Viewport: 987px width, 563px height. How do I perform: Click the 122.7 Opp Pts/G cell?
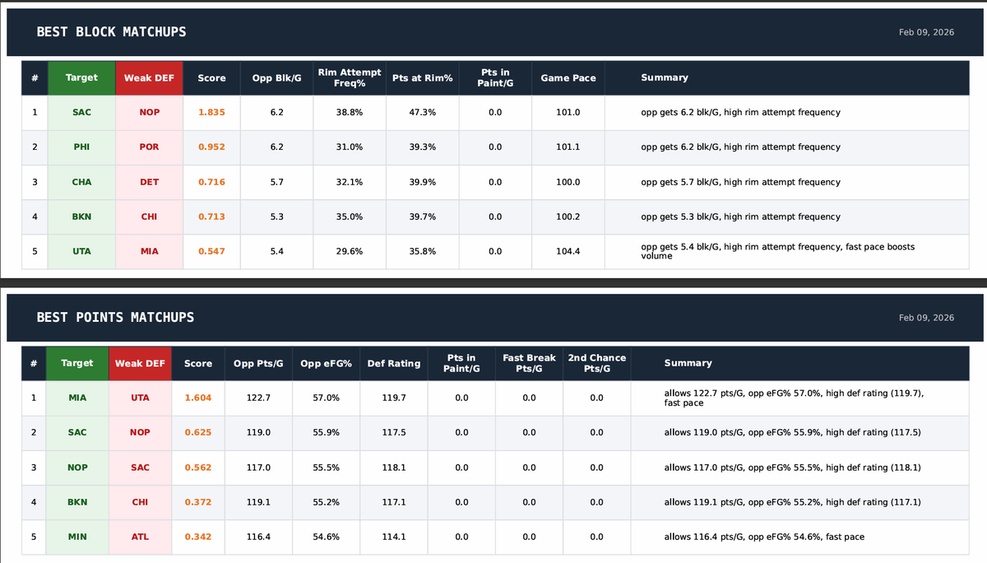pos(259,398)
